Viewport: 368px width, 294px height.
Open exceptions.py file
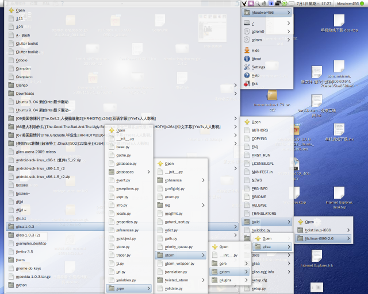tap(128, 188)
